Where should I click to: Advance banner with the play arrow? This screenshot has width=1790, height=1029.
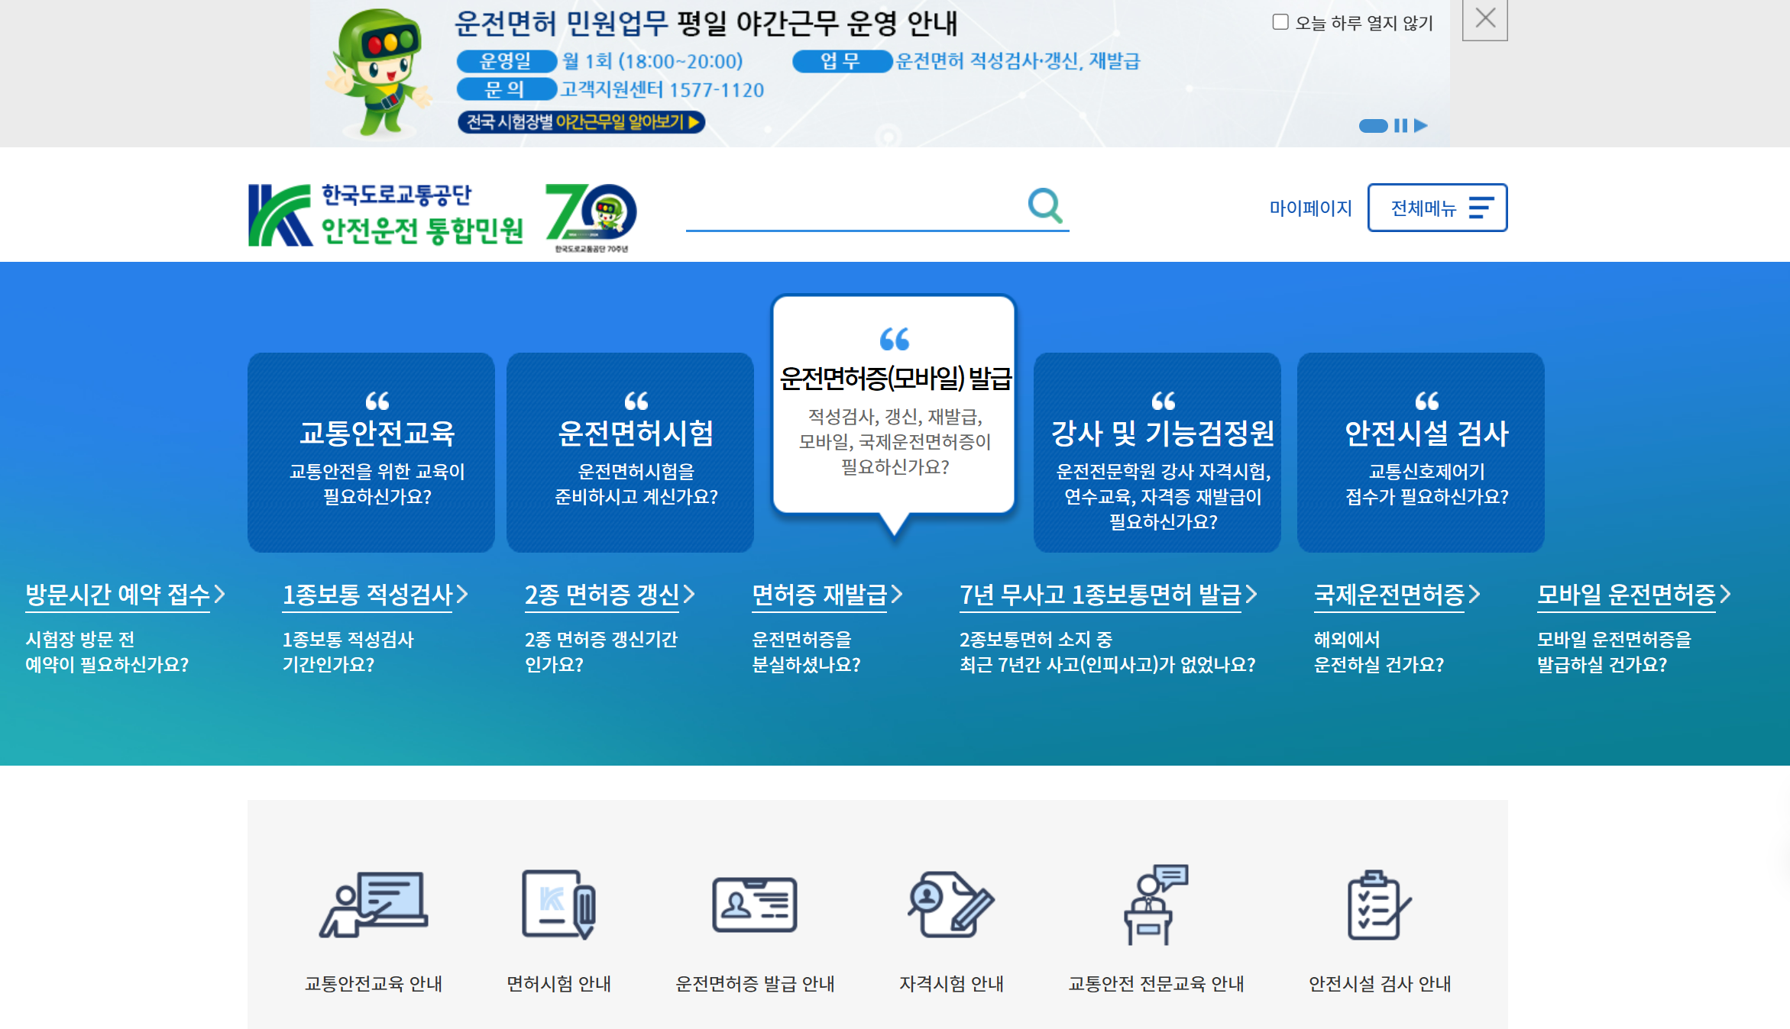click(x=1421, y=125)
